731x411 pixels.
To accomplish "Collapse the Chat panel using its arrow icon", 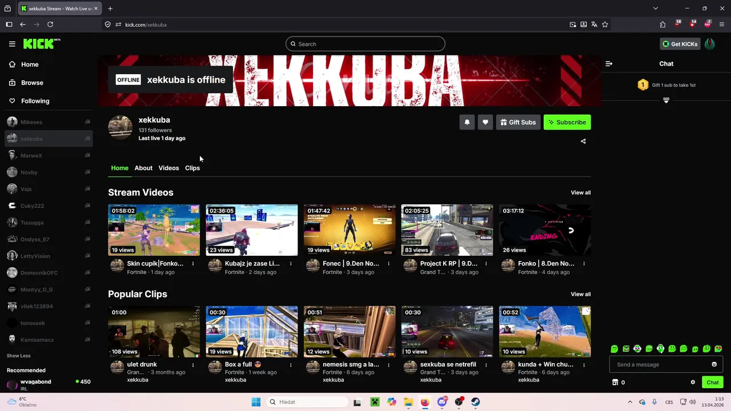I will (x=609, y=64).
